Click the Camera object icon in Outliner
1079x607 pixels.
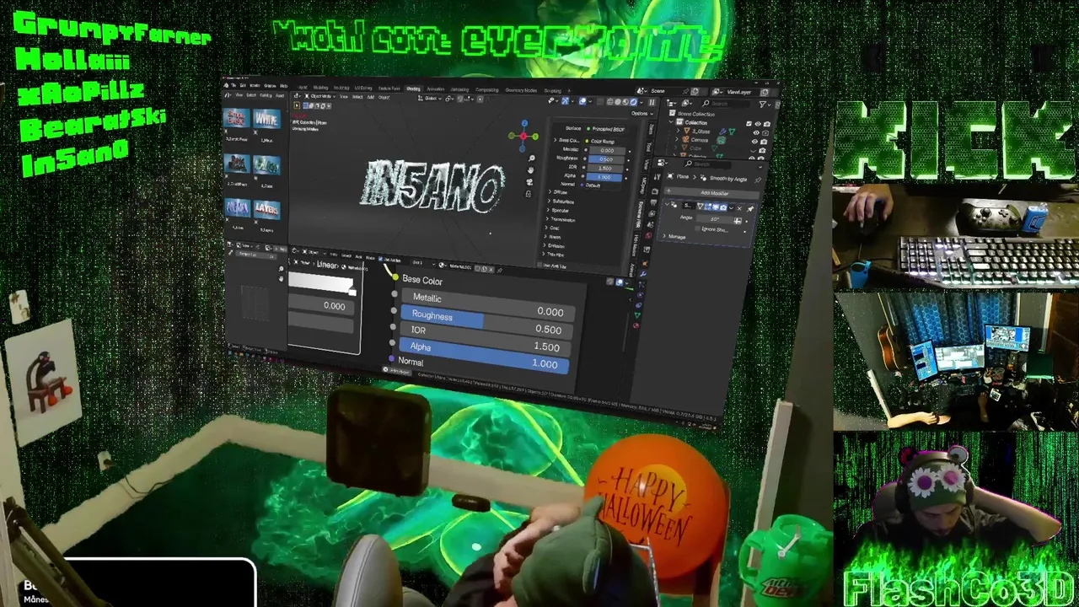pyautogui.click(x=685, y=140)
